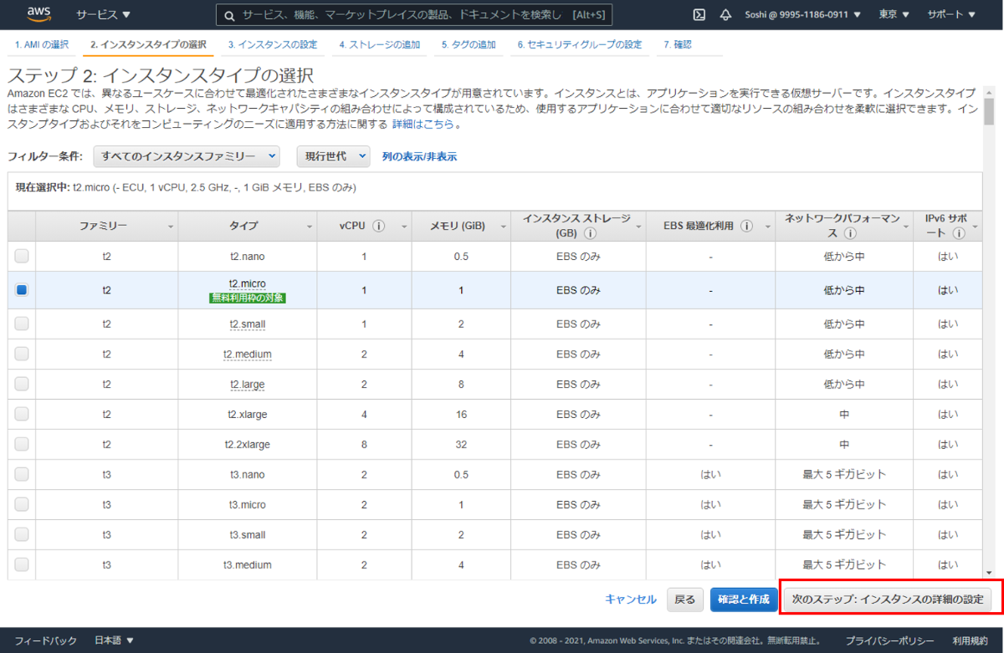Select step 2. インスタンスタイプの選択 tab
The height and width of the screenshot is (653, 1004).
tap(148, 44)
